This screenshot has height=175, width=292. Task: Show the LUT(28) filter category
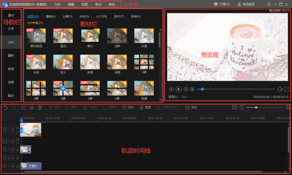click(x=102, y=16)
